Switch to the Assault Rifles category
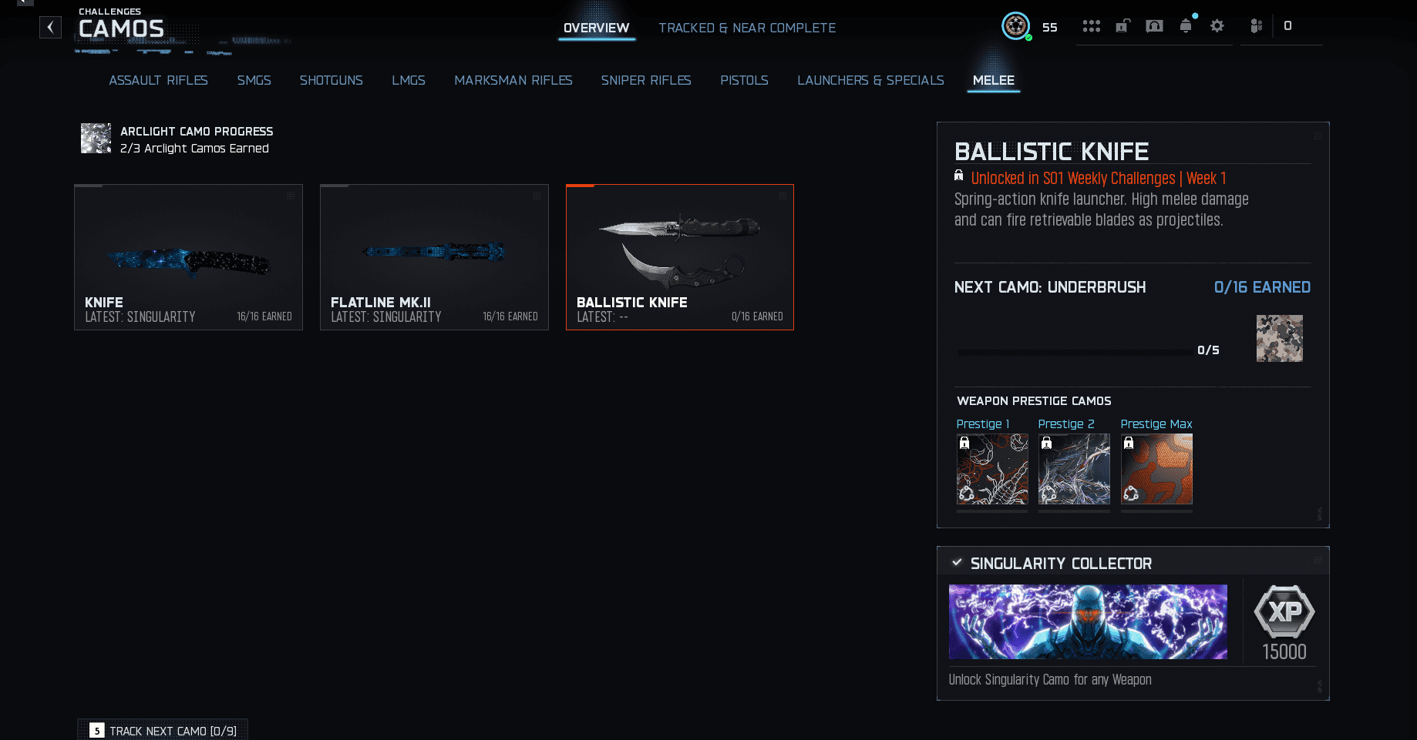The height and width of the screenshot is (740, 1417). pos(158,80)
